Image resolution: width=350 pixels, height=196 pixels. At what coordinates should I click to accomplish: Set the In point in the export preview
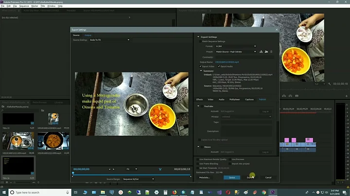pyautogui.click(x=109, y=169)
